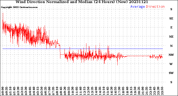Select the 16:20 time label
The width and height of the screenshot is (178, 96).
(x=112, y=91)
